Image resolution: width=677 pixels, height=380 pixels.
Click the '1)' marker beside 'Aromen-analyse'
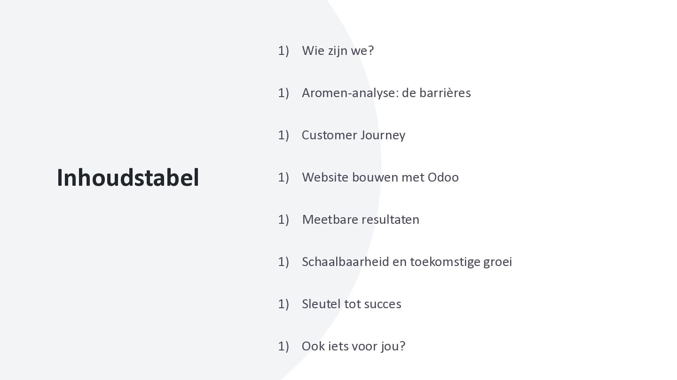pos(283,93)
